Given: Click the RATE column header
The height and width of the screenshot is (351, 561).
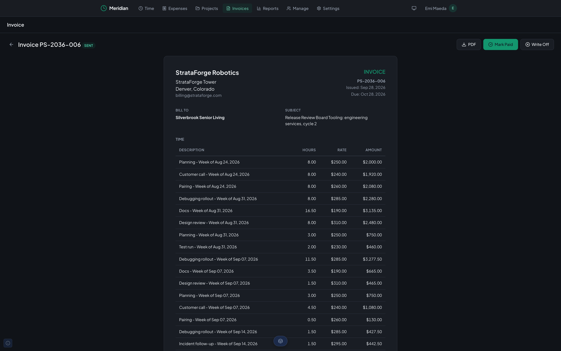Looking at the screenshot, I should coord(342,150).
